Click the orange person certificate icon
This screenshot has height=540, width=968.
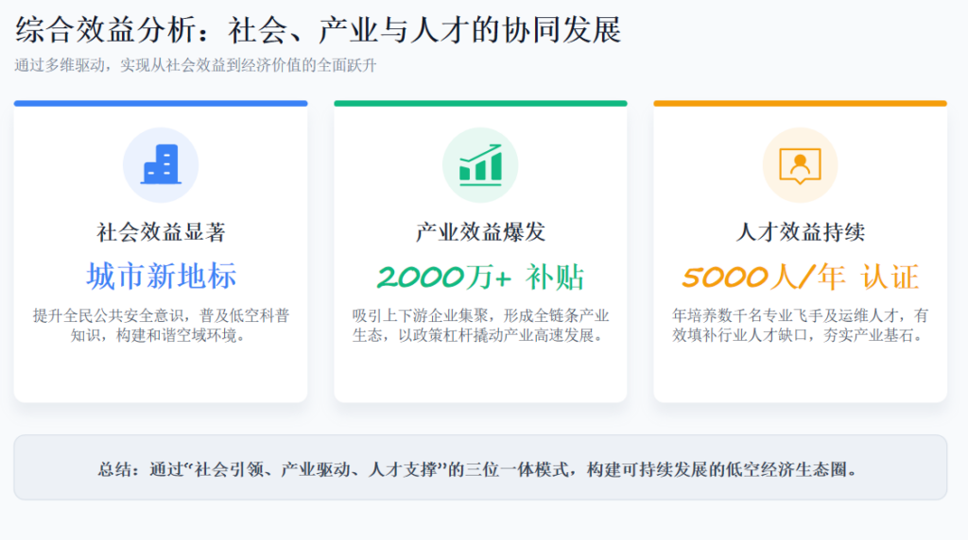pyautogui.click(x=800, y=165)
